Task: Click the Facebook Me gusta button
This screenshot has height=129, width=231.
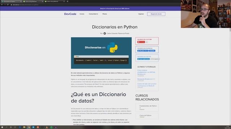Action: tap(143, 51)
